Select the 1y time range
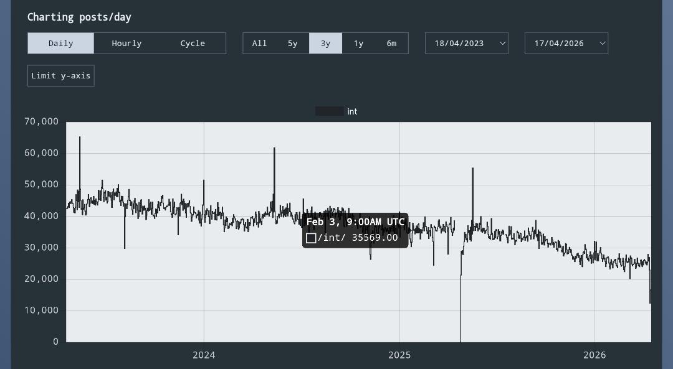673x369 pixels. tap(358, 44)
